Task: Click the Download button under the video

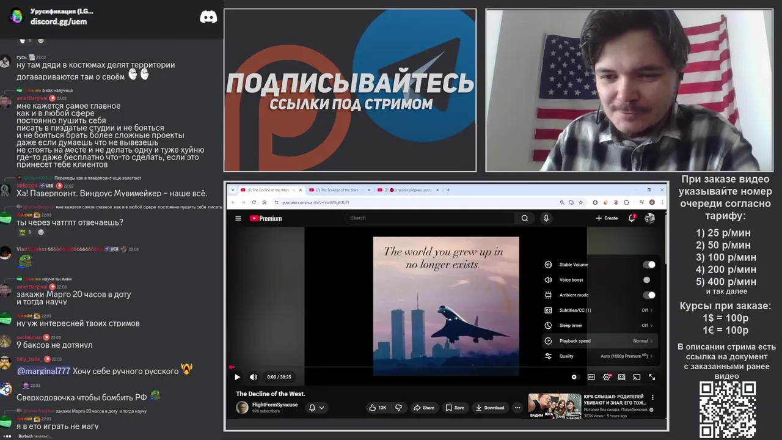Action: point(490,408)
